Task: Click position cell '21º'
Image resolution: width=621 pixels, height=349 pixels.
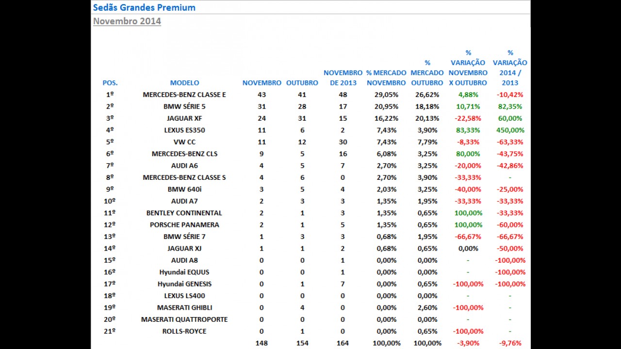Action: (x=110, y=332)
